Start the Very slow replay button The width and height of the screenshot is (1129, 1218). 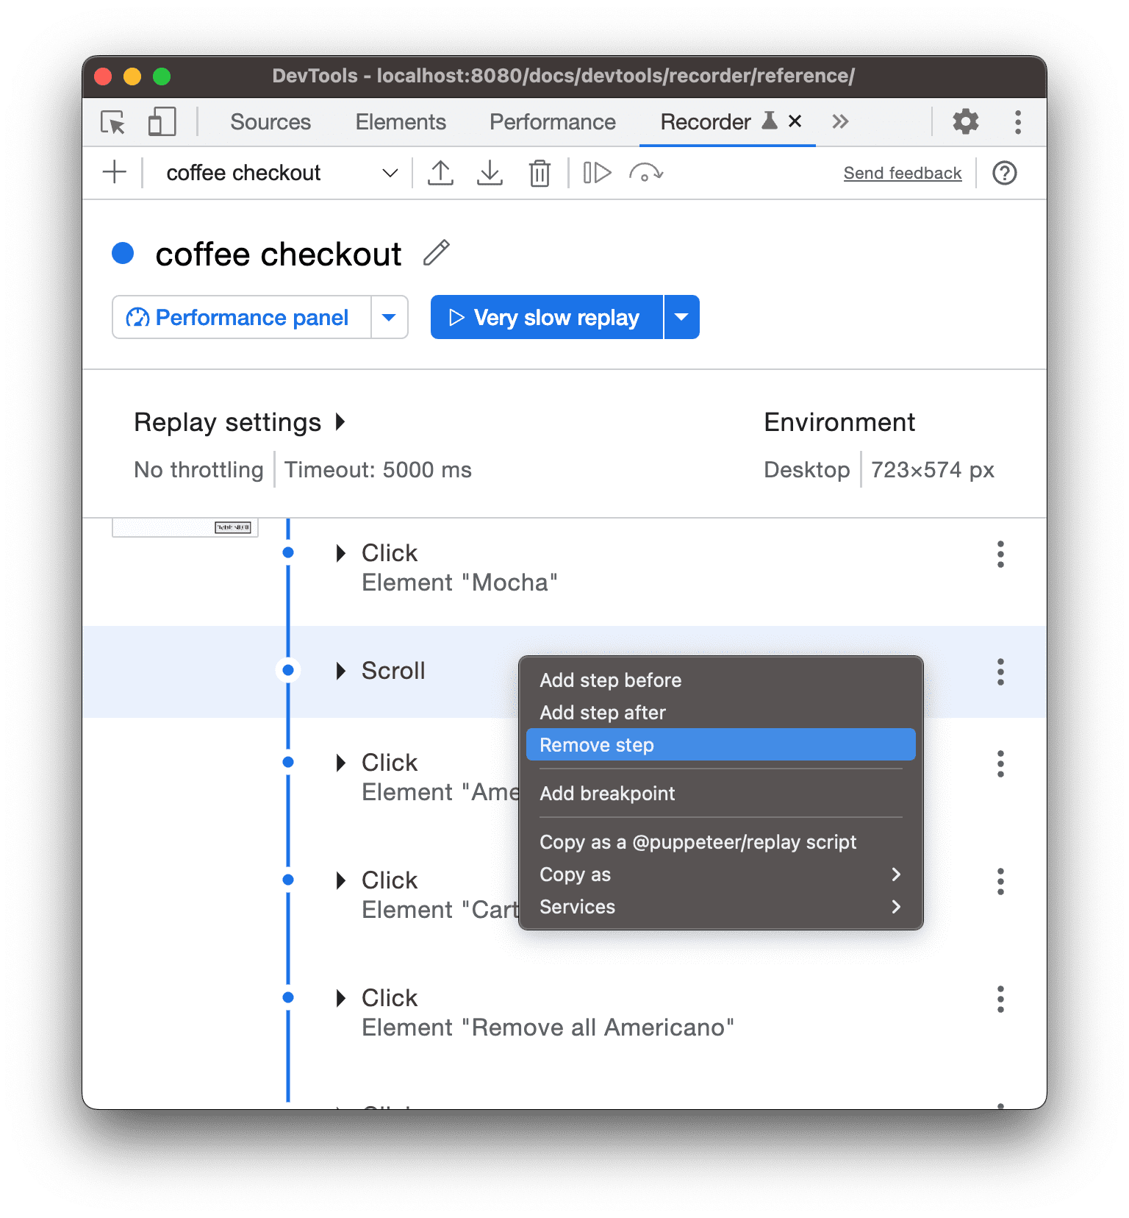click(546, 318)
